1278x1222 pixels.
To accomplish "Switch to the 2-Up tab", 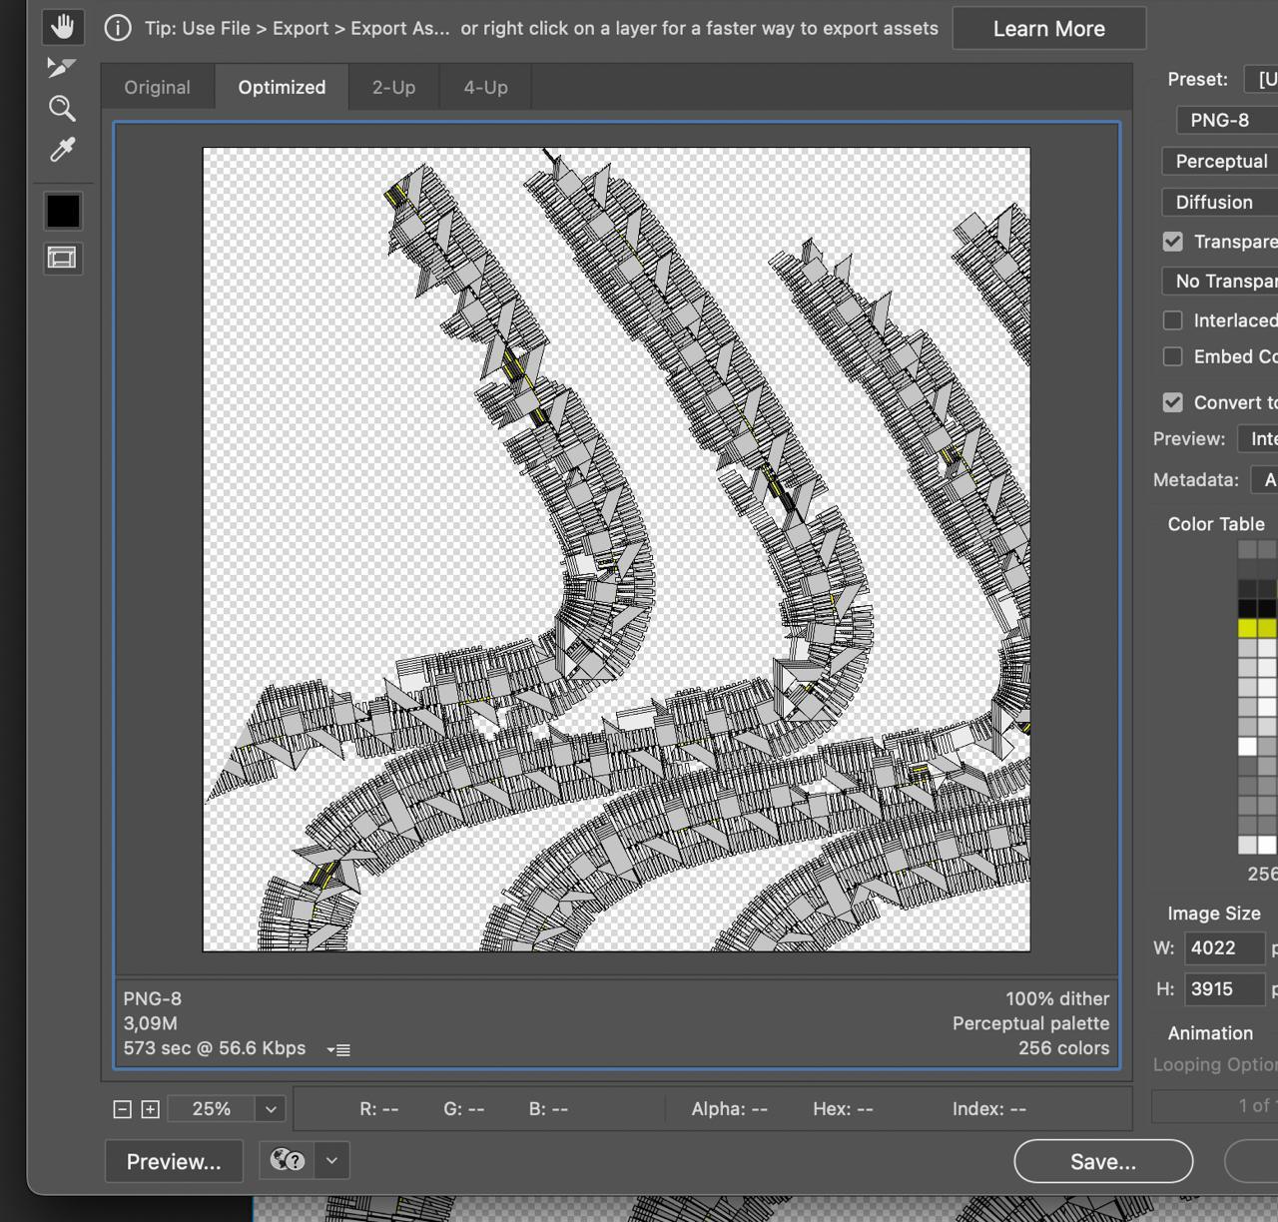I will (393, 87).
